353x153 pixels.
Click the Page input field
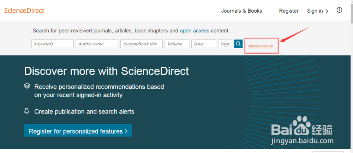point(225,44)
